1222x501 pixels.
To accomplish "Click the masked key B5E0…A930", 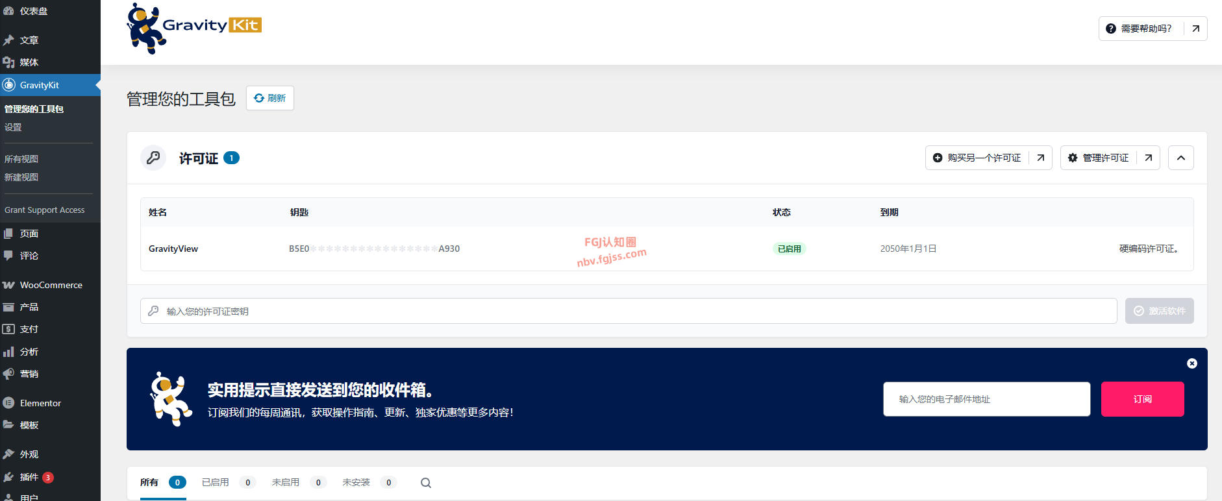I will tap(374, 249).
